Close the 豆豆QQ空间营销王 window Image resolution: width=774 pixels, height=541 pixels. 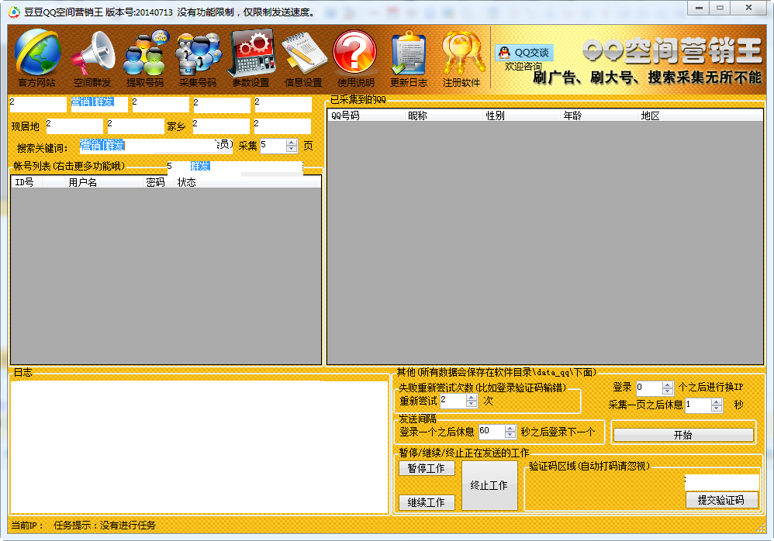[x=749, y=8]
